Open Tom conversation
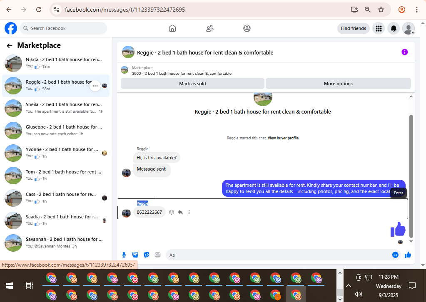This screenshot has width=426, height=302. (56, 176)
